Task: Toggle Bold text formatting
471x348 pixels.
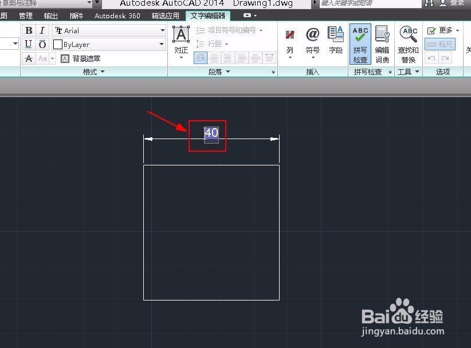Action: (x=29, y=30)
